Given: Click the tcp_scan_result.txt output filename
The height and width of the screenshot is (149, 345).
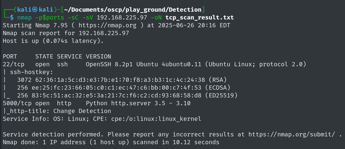Looking at the screenshot, I should (x=200, y=17).
